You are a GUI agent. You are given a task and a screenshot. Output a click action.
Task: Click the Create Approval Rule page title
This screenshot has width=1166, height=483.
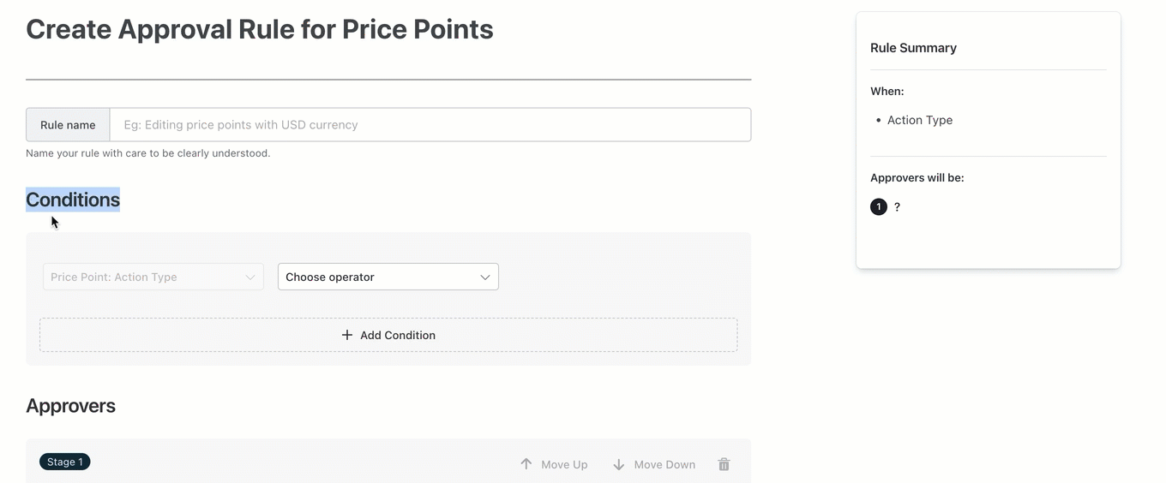pos(260,29)
